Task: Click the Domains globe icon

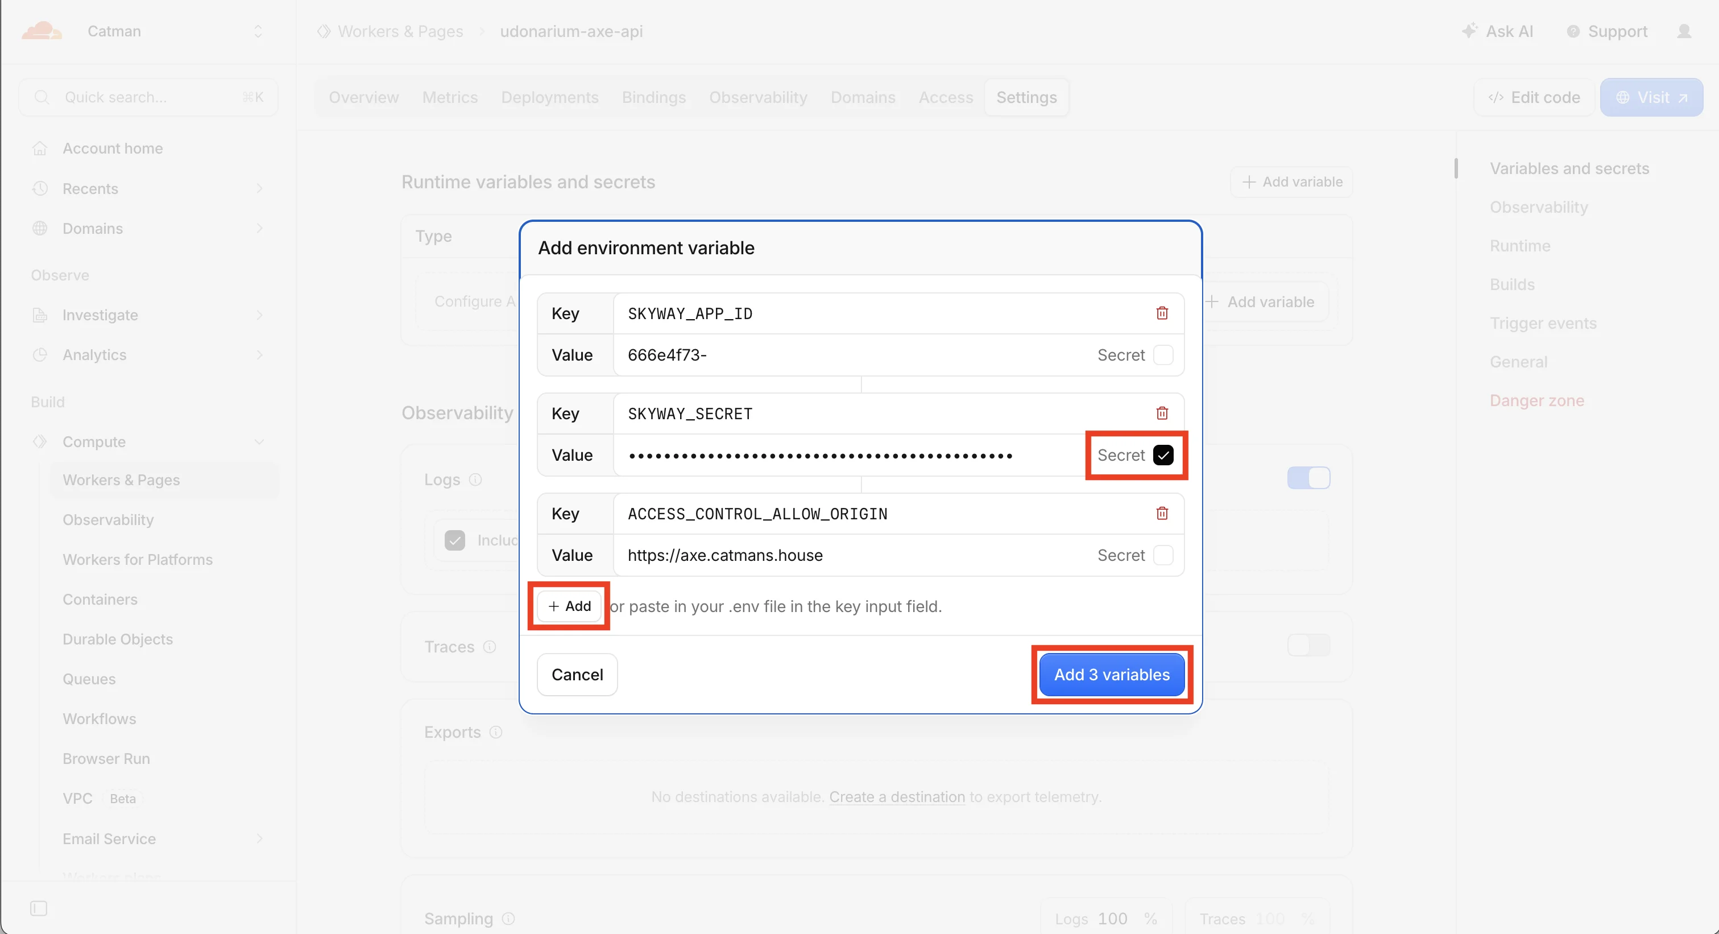Action: [40, 228]
